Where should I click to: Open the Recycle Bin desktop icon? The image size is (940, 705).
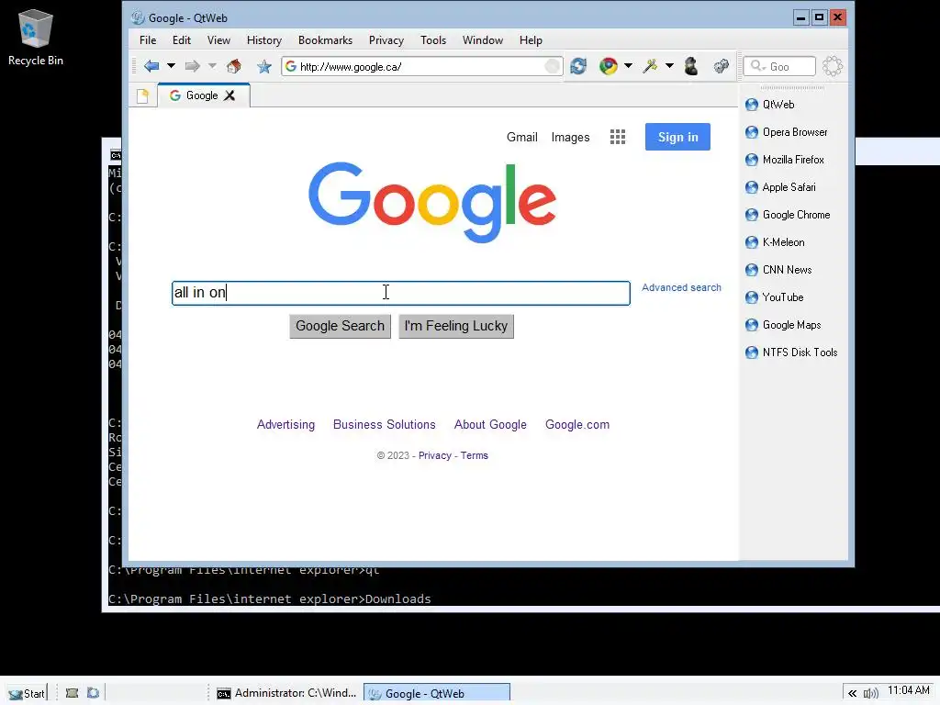(x=36, y=37)
